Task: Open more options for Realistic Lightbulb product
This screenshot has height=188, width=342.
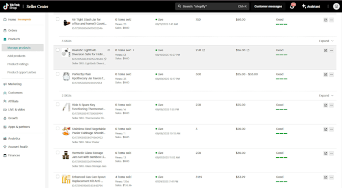Action: tap(331, 50)
